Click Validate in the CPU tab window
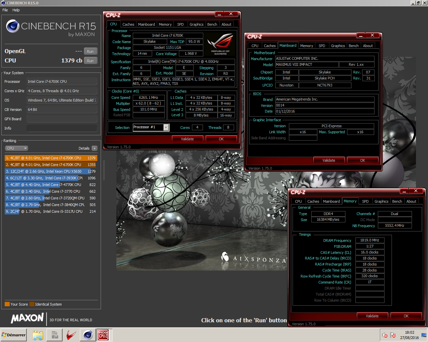Image resolution: width=428 pixels, height=342 pixels. [x=187, y=139]
